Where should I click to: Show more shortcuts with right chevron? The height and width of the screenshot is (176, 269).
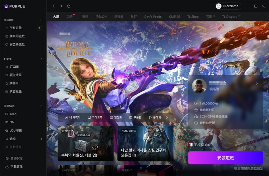coord(167,117)
